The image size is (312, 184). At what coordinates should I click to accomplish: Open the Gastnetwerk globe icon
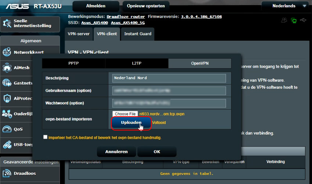(7, 83)
